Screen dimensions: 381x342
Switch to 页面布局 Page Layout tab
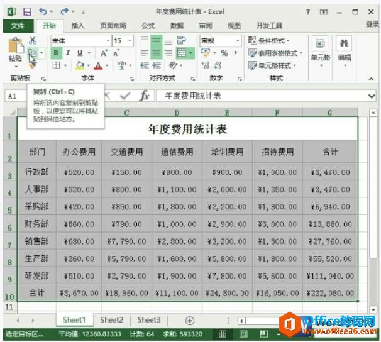(x=113, y=26)
